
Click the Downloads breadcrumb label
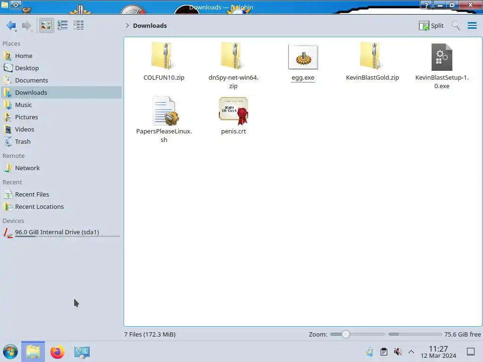point(150,25)
